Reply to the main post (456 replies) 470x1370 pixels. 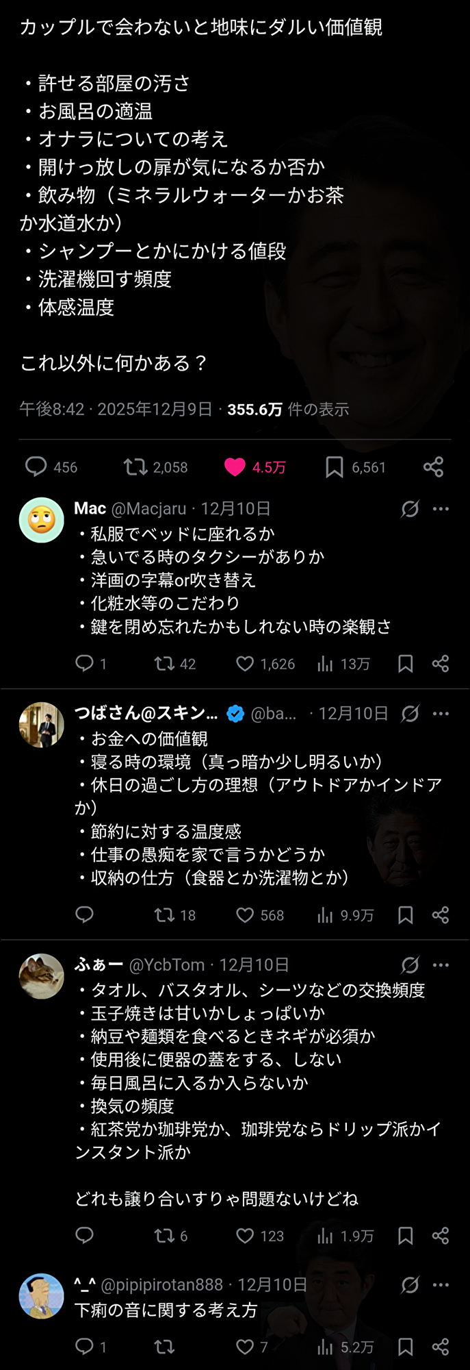pos(36,467)
